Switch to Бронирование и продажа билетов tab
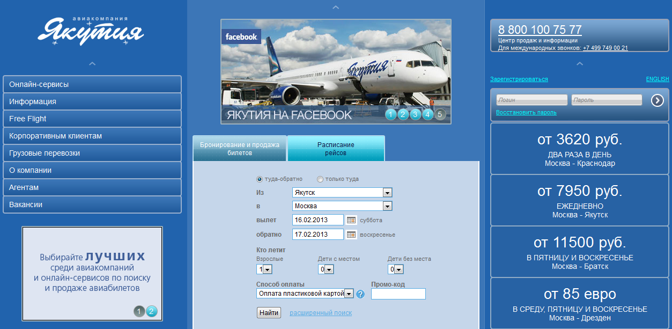This screenshot has width=672, height=329. [x=240, y=149]
